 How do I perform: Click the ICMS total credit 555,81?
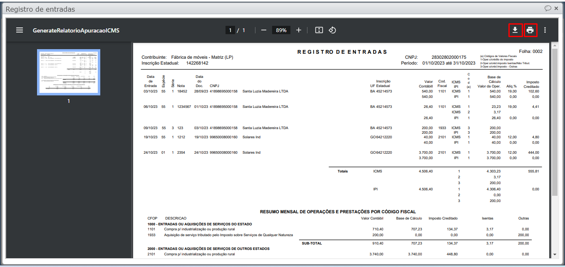click(533, 171)
